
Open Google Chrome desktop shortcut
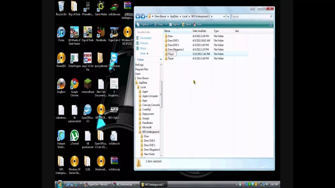coord(74,87)
